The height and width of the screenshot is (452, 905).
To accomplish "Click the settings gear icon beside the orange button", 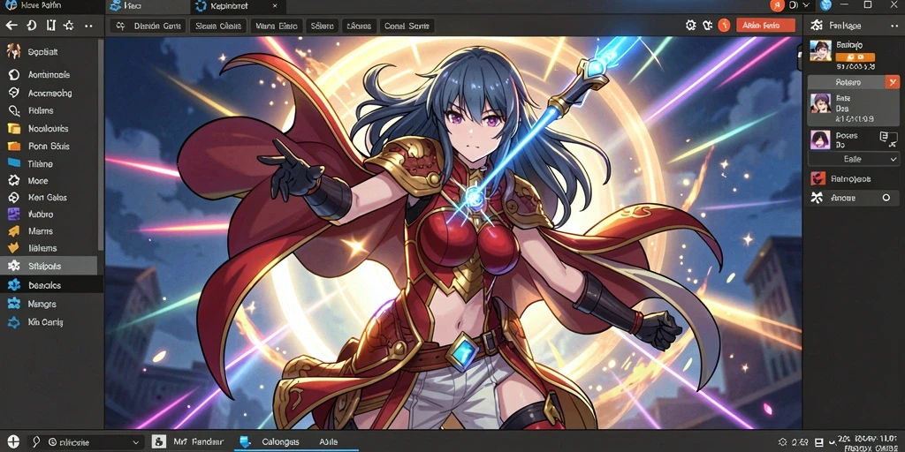I will point(690,26).
